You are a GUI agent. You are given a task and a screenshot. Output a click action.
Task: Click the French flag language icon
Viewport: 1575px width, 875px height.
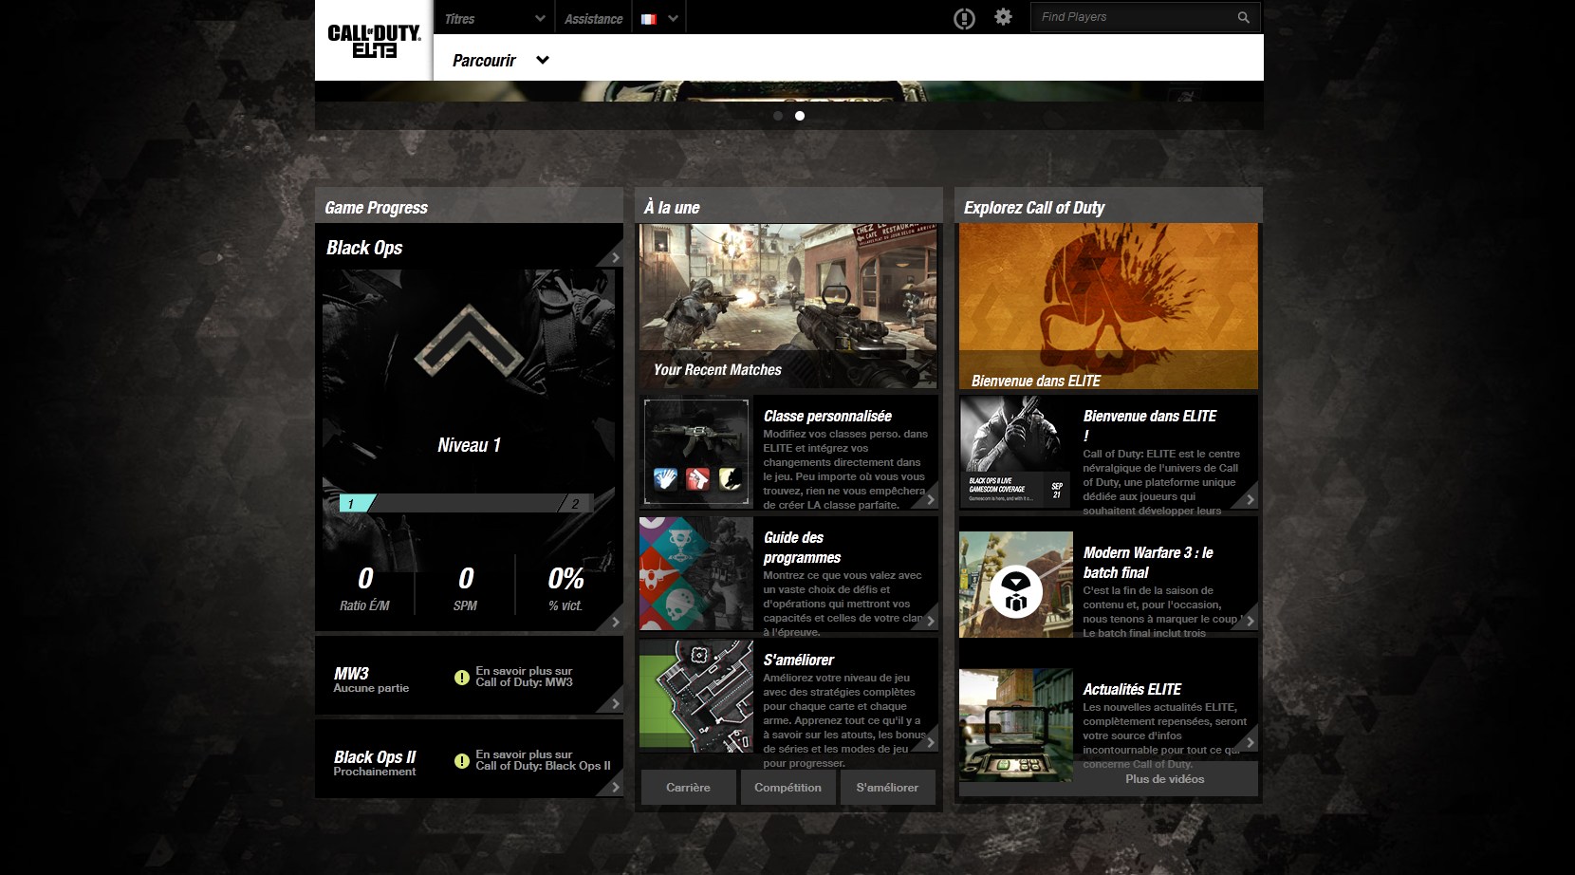[x=649, y=18]
